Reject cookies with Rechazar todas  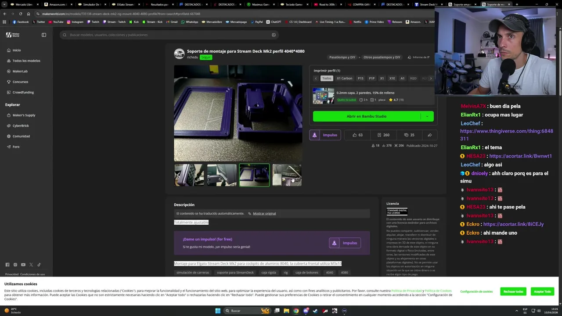513,291
